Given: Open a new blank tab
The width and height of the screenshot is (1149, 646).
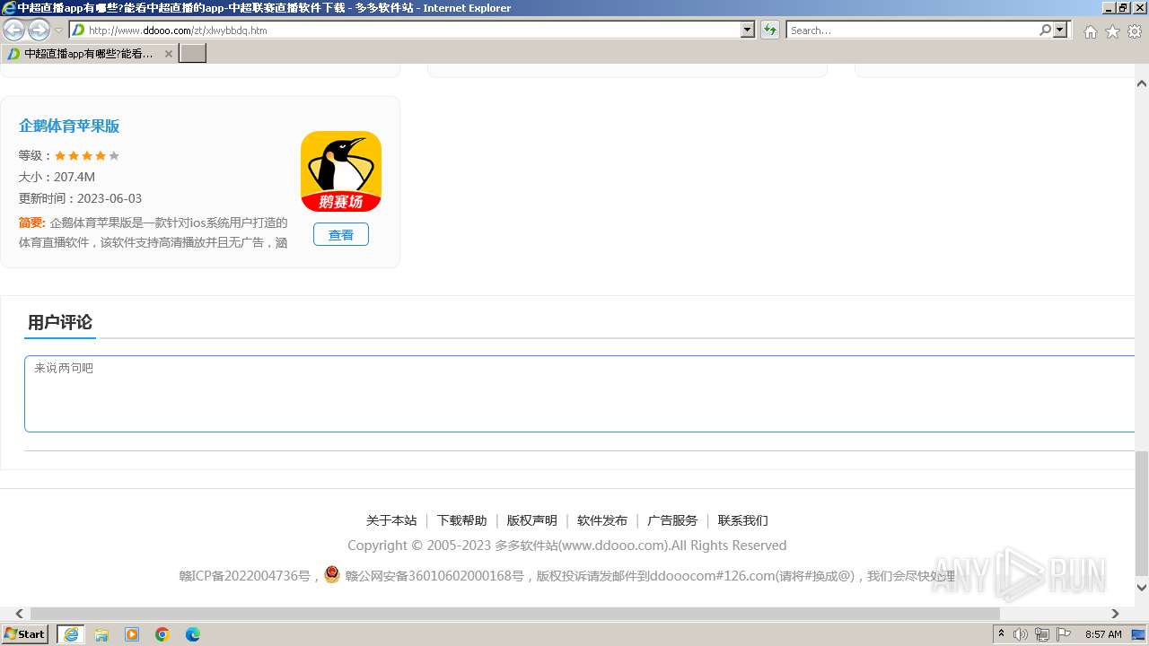Looking at the screenshot, I should [193, 54].
